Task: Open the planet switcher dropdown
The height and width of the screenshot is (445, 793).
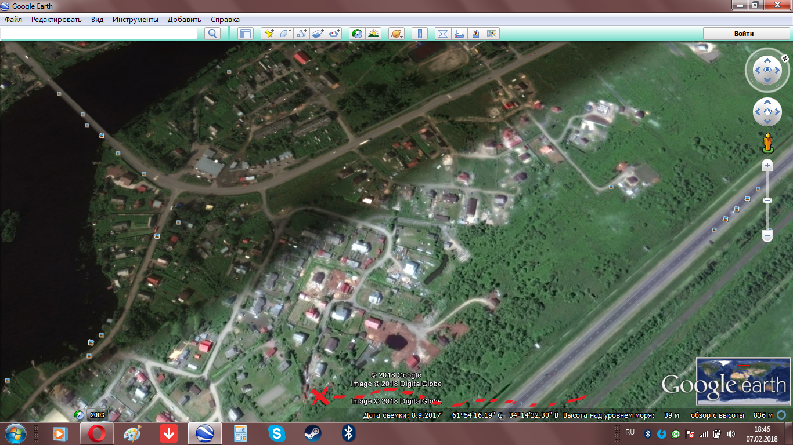Action: (397, 34)
